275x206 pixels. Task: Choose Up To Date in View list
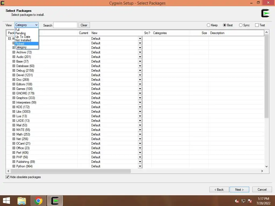click(27, 36)
